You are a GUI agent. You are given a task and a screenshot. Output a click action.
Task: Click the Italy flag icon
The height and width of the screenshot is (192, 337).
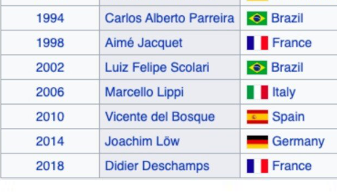[x=257, y=92]
